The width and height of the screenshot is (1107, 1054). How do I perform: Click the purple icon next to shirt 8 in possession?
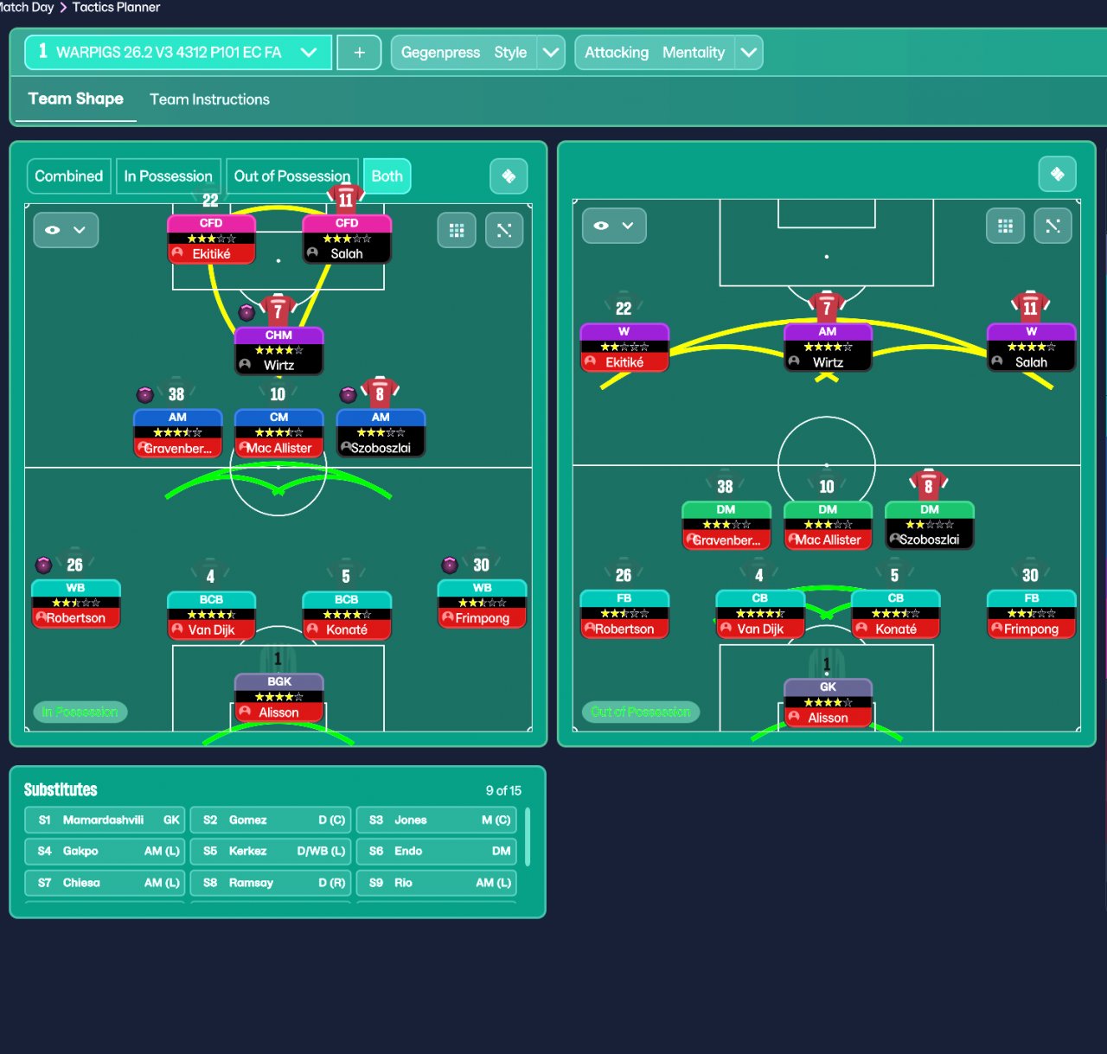coord(348,395)
